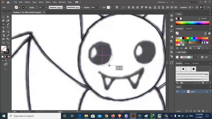Select the Eraser tool

point(3,32)
